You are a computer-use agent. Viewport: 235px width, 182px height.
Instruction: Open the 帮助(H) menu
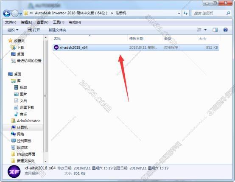pyautogui.click(x=75, y=22)
